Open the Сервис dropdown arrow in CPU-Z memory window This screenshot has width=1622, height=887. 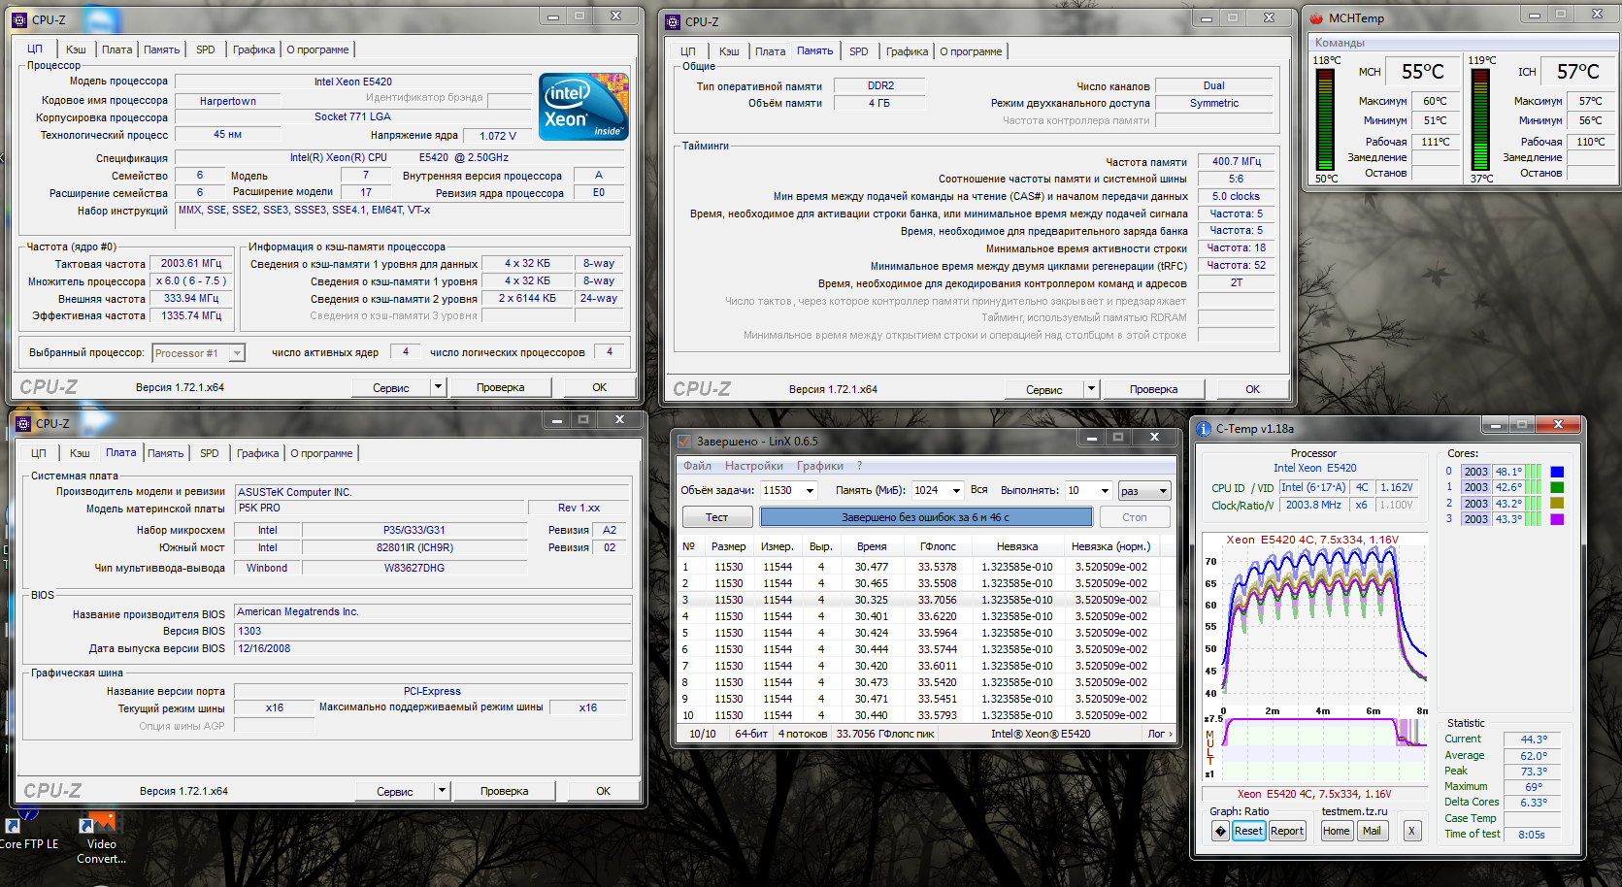pos(1091,389)
